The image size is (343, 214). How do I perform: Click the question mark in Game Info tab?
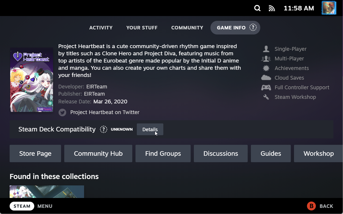pyautogui.click(x=253, y=28)
